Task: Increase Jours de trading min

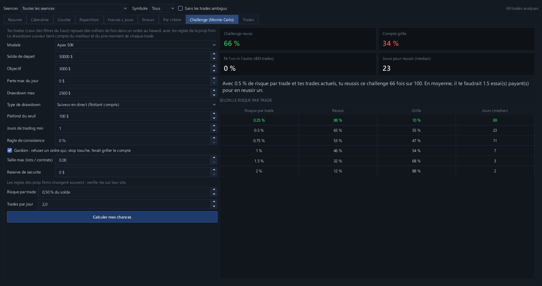Action: pos(214,126)
